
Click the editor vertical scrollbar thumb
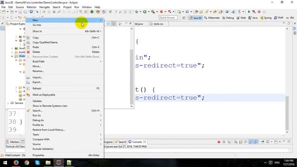[287, 113]
